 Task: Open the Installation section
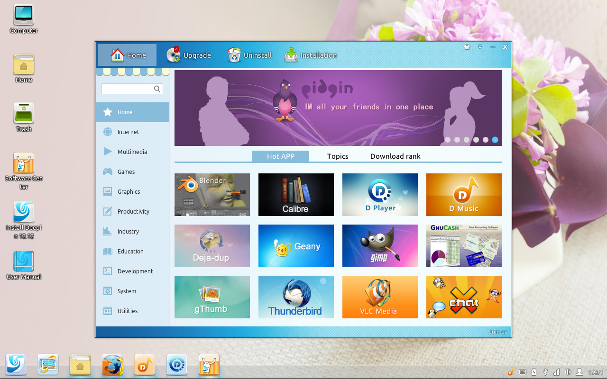pyautogui.click(x=311, y=55)
